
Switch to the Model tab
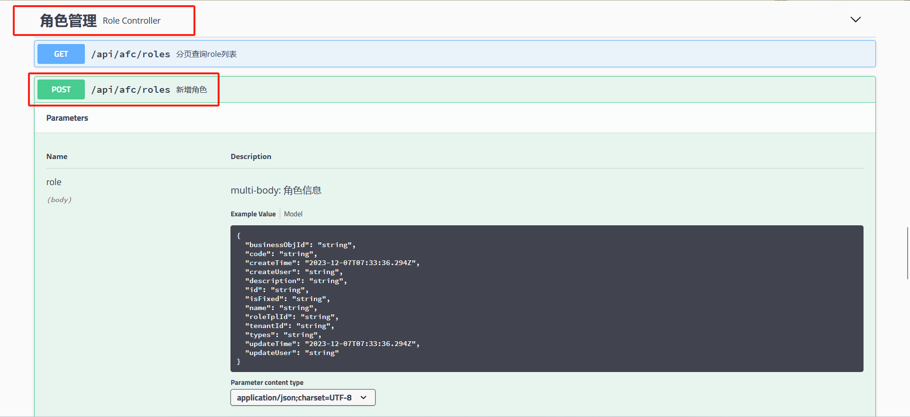tap(293, 214)
